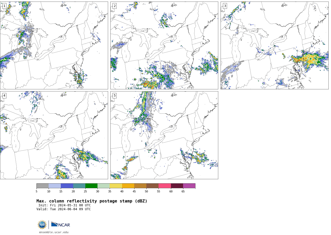The image size is (331, 235).
Task: Click the colorbar tick label 20
Action: coord(73,191)
